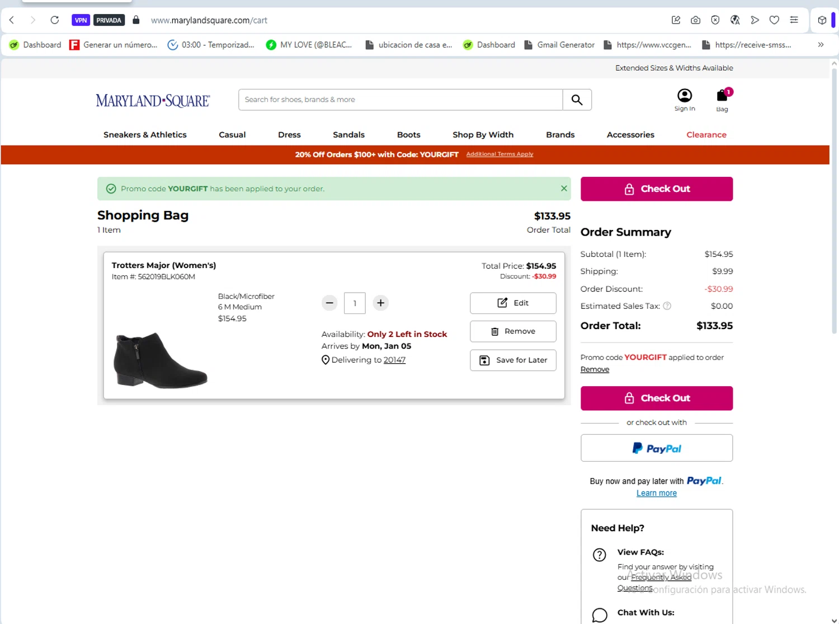Go forward with the browser forward arrow
The width and height of the screenshot is (839, 624).
33,20
